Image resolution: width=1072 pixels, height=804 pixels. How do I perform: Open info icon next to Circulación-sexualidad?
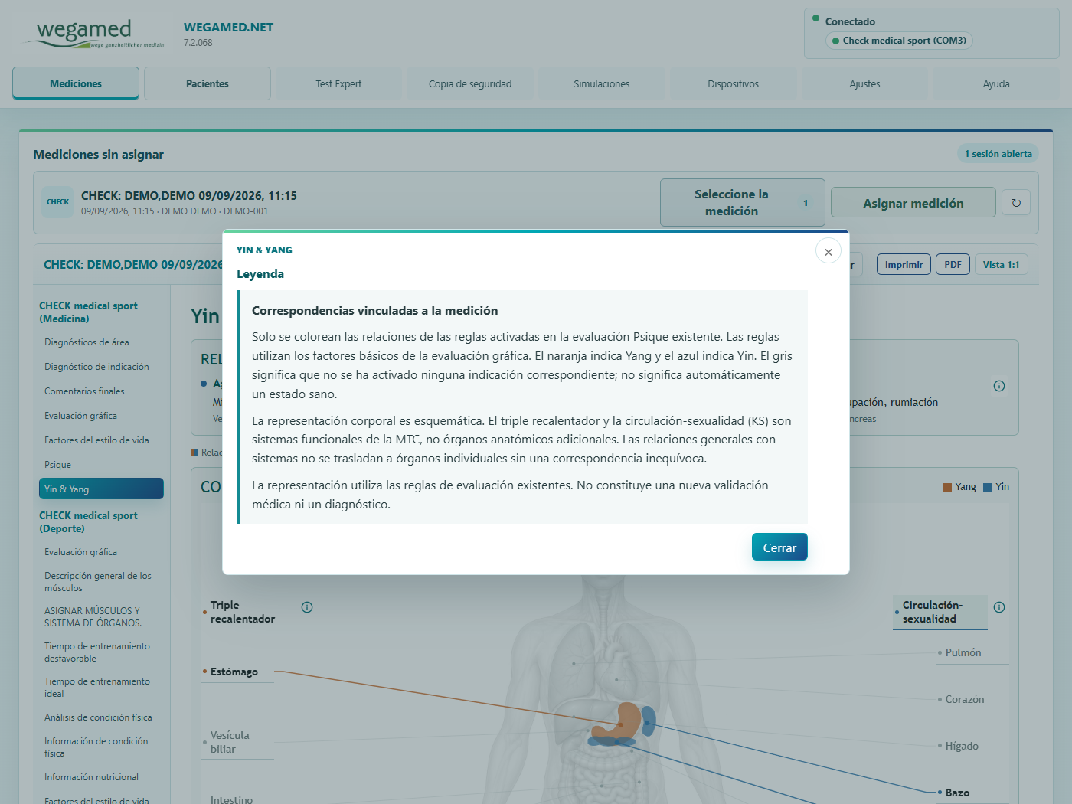[999, 607]
